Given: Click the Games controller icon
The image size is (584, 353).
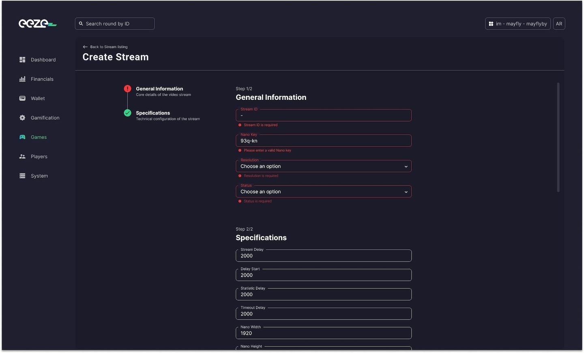Looking at the screenshot, I should [x=22, y=137].
